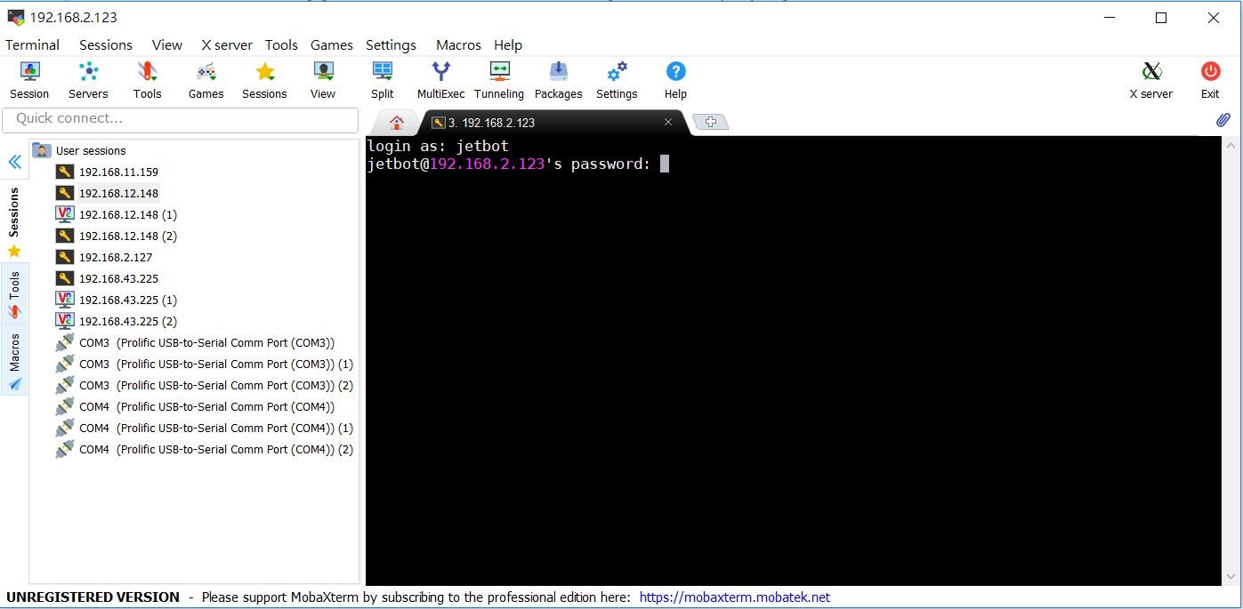The height and width of the screenshot is (609, 1243).
Task: Open the Servers toolbar icon
Action: [88, 80]
